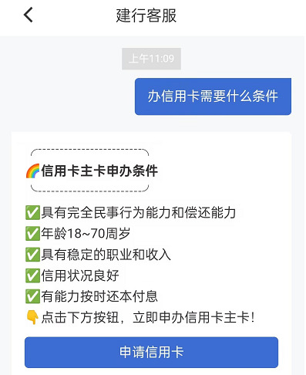This screenshot has width=306, height=375.
Task: Select the text 具有完全民事行为能力和偿还能力
Action: (139, 212)
